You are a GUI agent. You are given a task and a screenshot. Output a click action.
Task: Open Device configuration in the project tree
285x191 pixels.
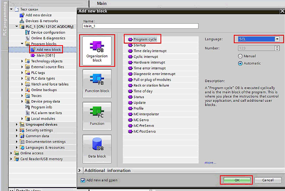(x=48, y=32)
